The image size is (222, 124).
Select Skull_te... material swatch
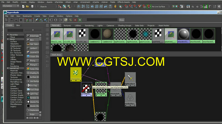[x=57, y=36]
